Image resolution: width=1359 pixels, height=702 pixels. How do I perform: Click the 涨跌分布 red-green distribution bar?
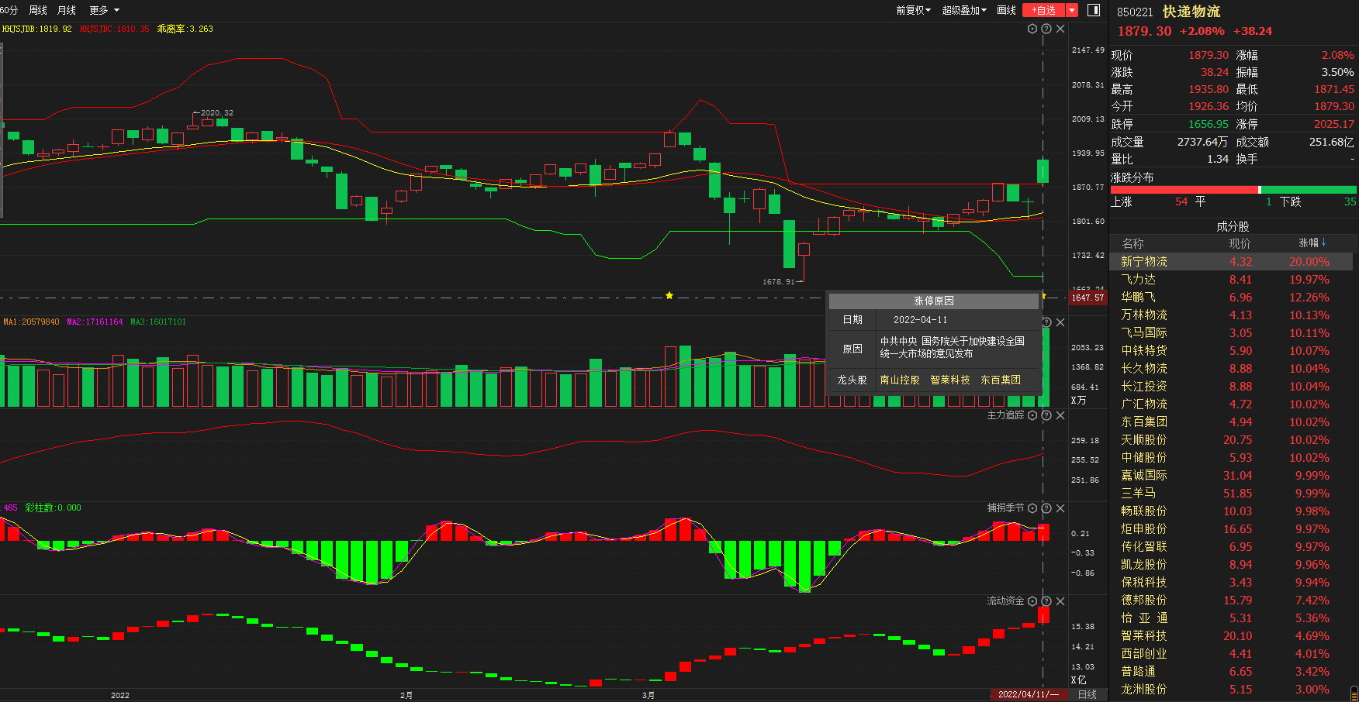point(1233,190)
